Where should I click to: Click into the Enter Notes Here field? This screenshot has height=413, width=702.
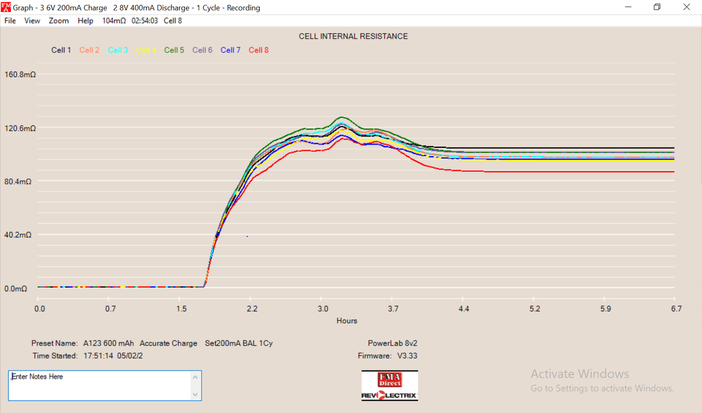click(100, 386)
